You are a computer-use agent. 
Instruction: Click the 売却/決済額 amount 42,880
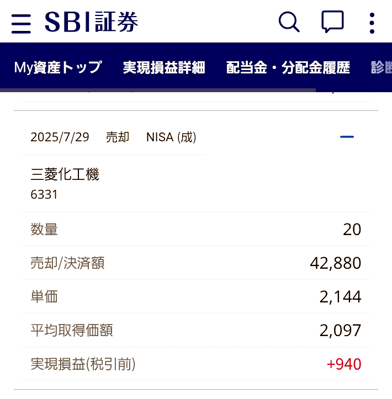(335, 263)
